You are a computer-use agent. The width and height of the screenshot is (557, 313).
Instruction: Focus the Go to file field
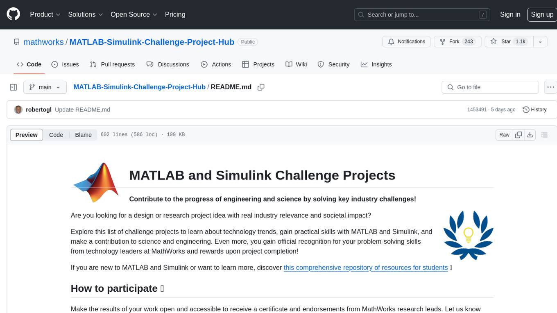click(x=490, y=87)
